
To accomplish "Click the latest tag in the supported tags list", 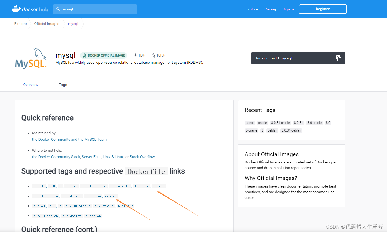I will pos(71,186).
